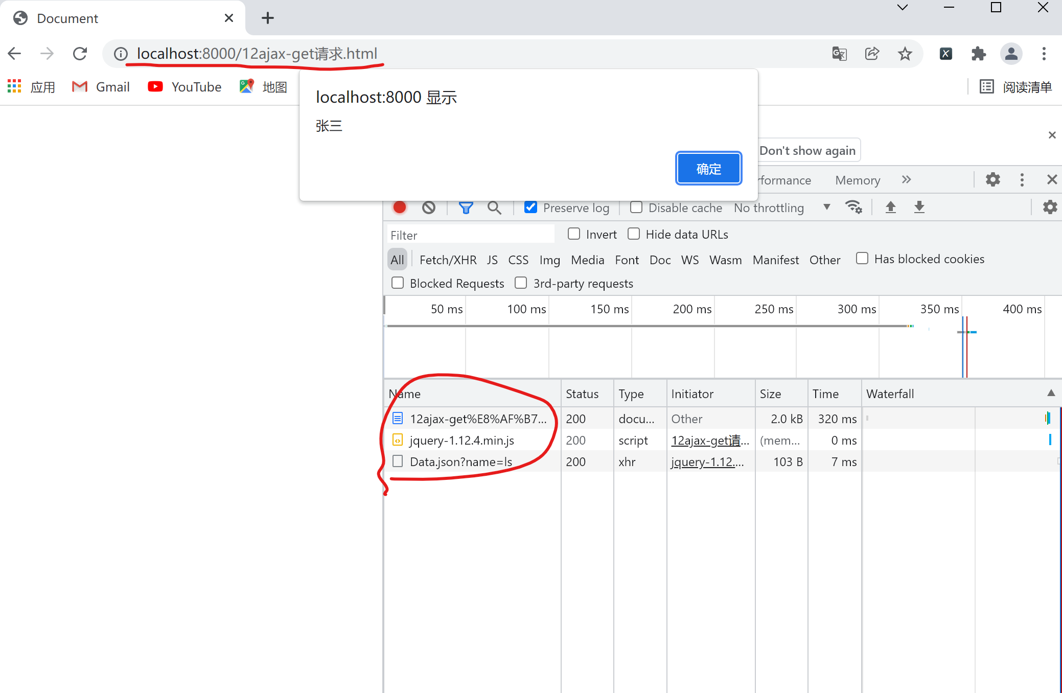The width and height of the screenshot is (1062, 693).
Task: Open network conditions wifi icon
Action: pyautogui.click(x=853, y=207)
